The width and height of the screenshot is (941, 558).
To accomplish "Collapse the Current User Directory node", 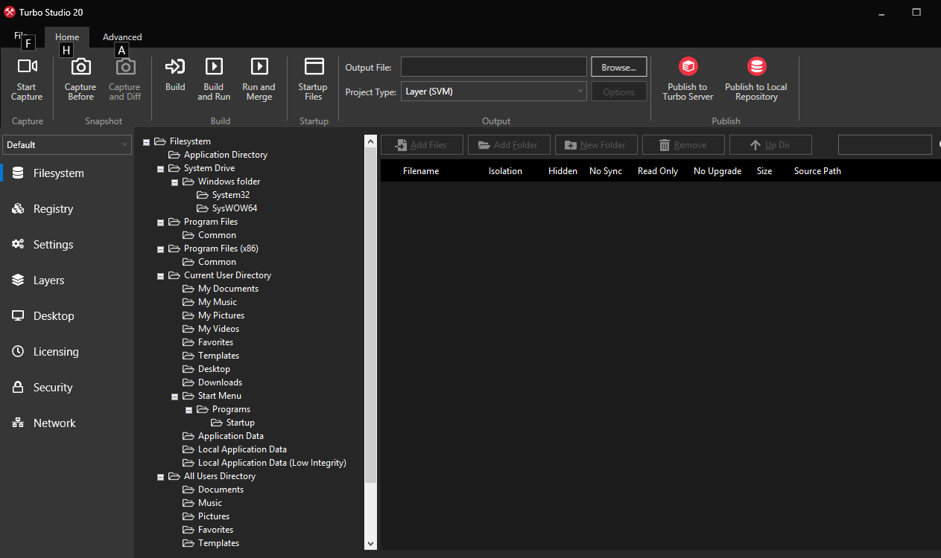I will coord(161,276).
